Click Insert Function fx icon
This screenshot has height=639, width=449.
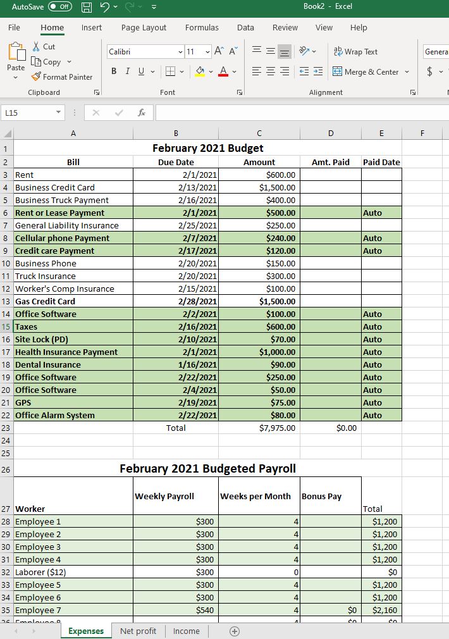coord(142,113)
